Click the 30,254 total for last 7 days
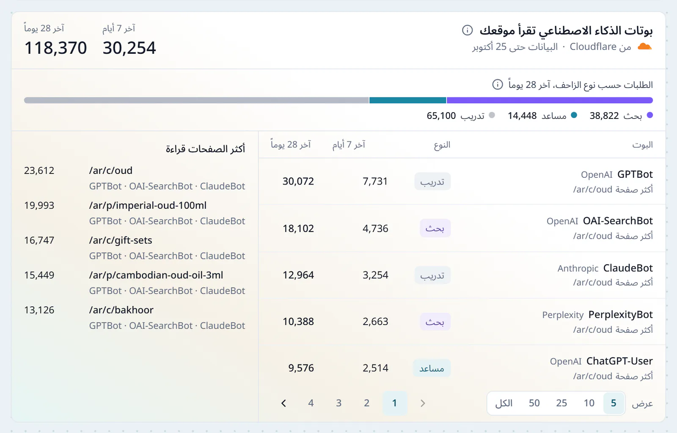This screenshot has width=677, height=433. [x=129, y=48]
